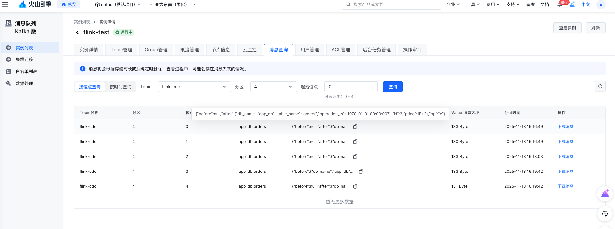Switch to query by offset mode
Screen dimensions: 615x229
(x=90, y=87)
